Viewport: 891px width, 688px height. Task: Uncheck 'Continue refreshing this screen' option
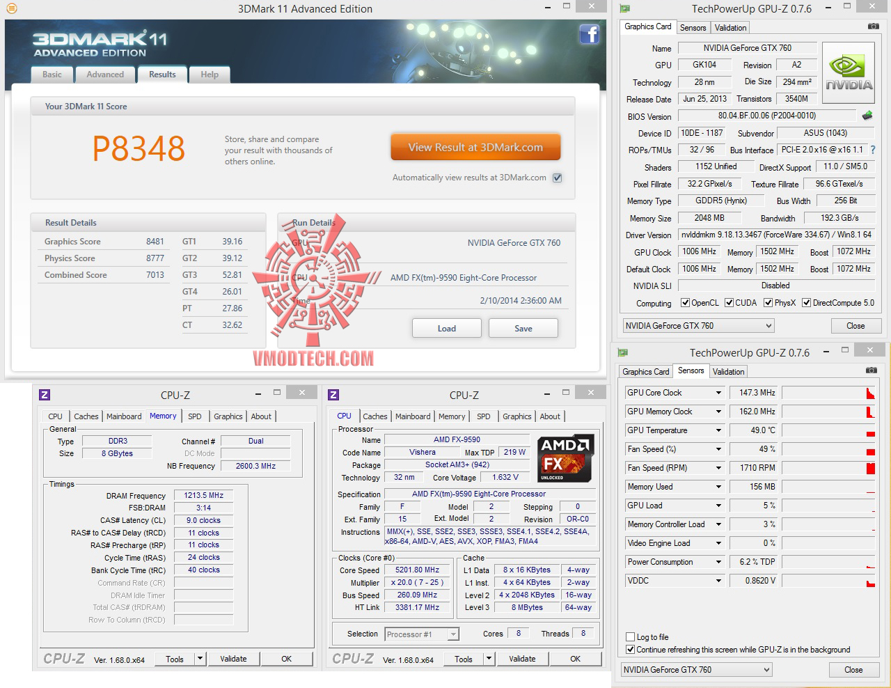point(630,650)
